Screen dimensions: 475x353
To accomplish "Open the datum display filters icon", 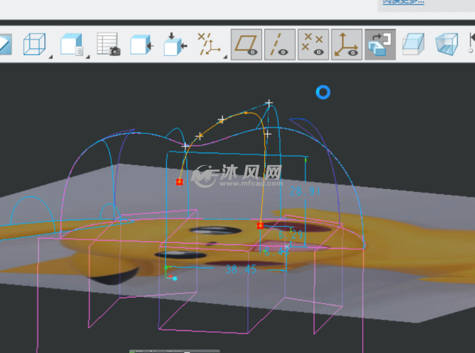I will [209, 44].
